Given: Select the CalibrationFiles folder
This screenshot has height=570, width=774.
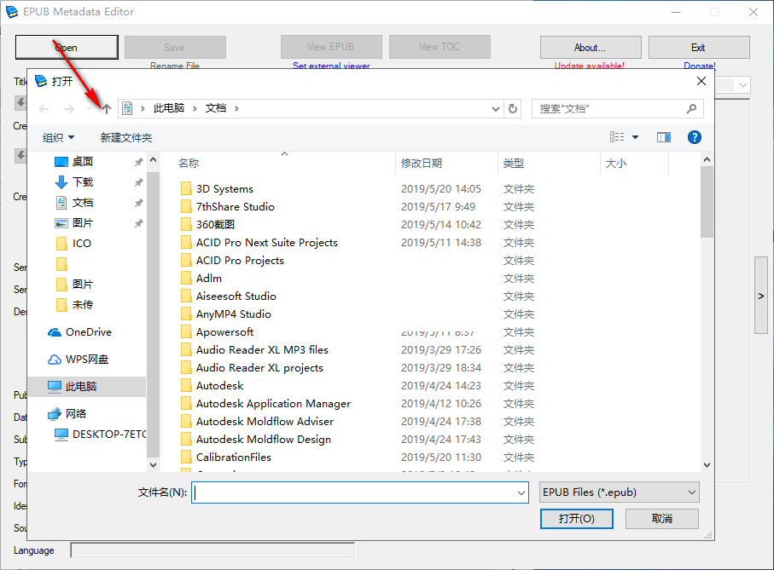Looking at the screenshot, I should click(x=234, y=458).
